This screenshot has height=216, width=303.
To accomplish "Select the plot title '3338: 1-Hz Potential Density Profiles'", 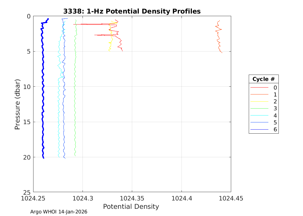I will point(132,11).
